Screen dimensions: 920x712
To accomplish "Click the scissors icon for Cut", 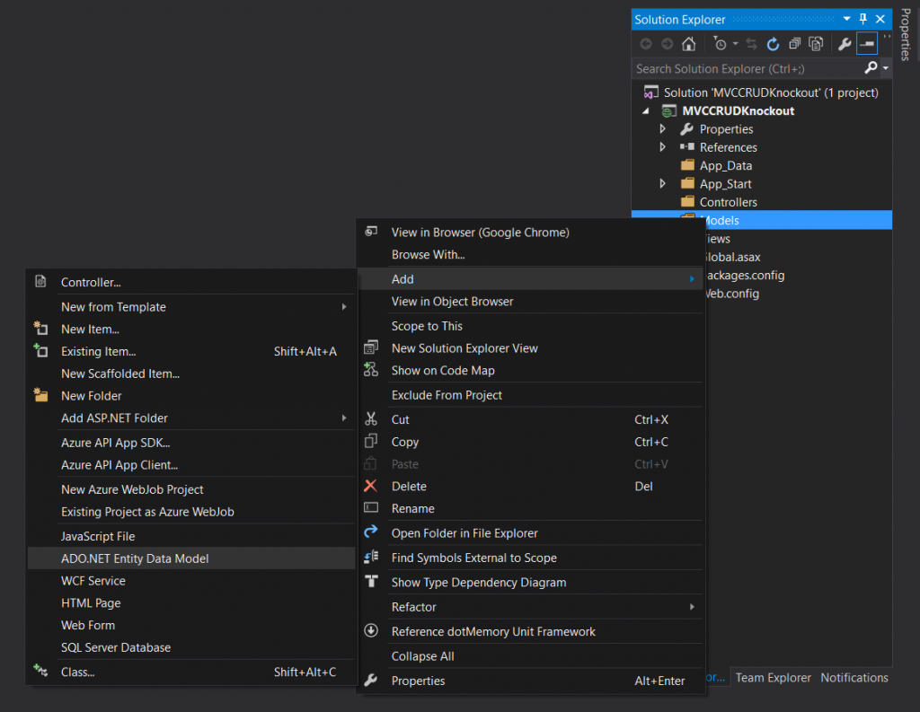I will point(371,418).
